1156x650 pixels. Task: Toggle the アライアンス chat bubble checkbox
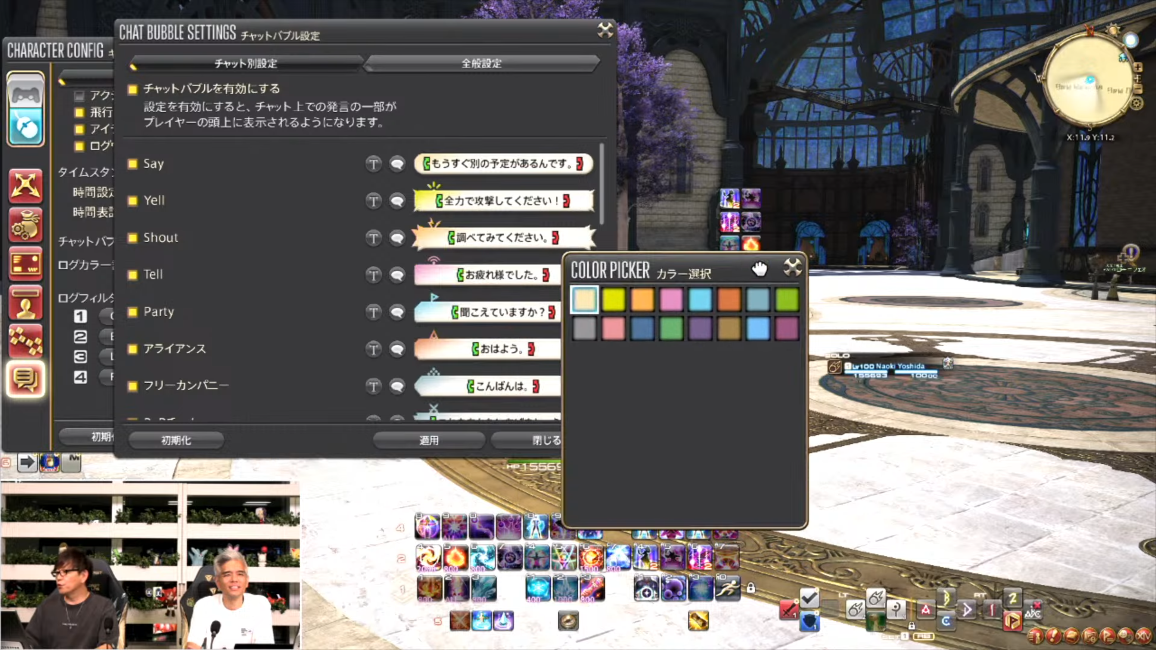tap(132, 349)
